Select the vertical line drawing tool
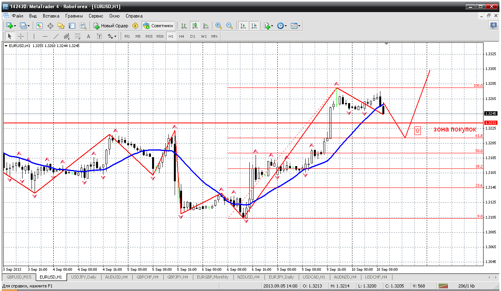 click(34, 36)
